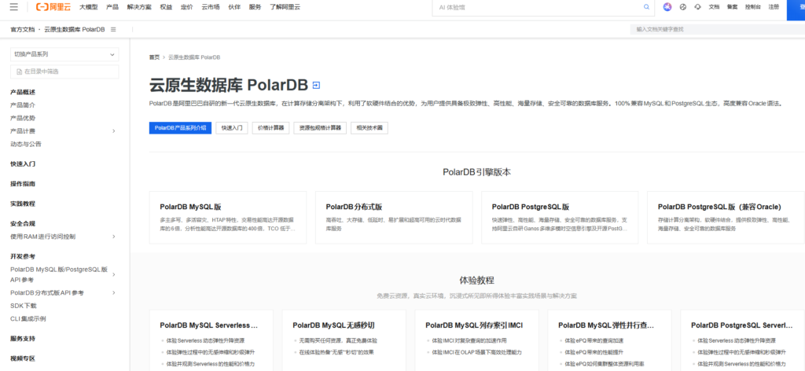Select 实践教程 in the sidebar
The width and height of the screenshot is (805, 371).
coord(23,204)
